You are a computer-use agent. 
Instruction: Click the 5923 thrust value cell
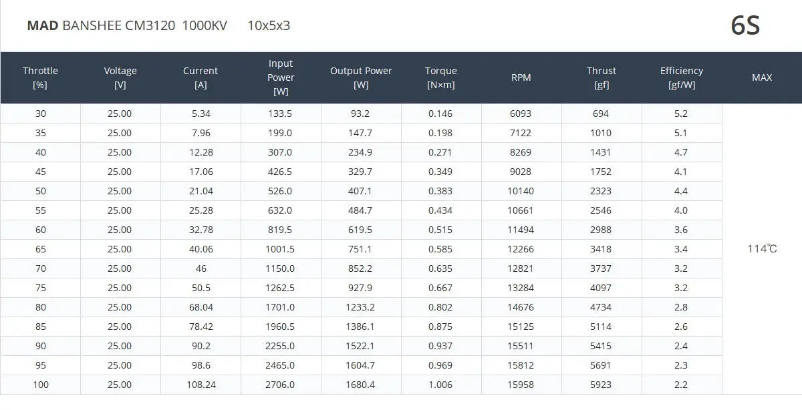pyautogui.click(x=601, y=385)
